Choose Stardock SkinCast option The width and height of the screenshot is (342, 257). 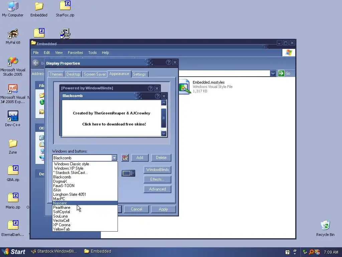point(85,173)
